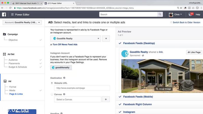
Task: Create new Canvas plus button
Action: point(106,99)
